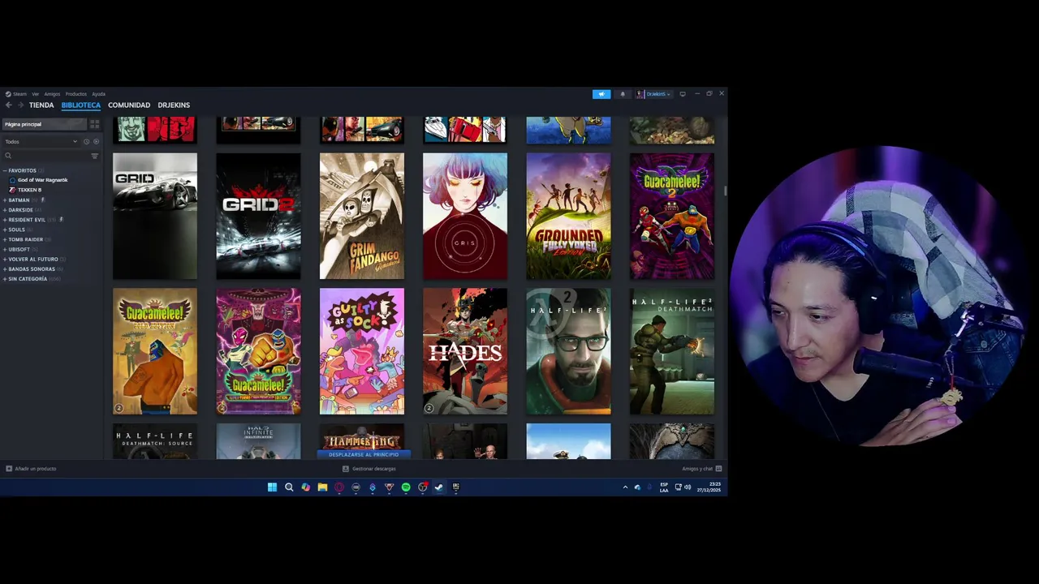Click the God of War Ragnarök game icon
Screen dimensions: 1039x584
point(12,180)
